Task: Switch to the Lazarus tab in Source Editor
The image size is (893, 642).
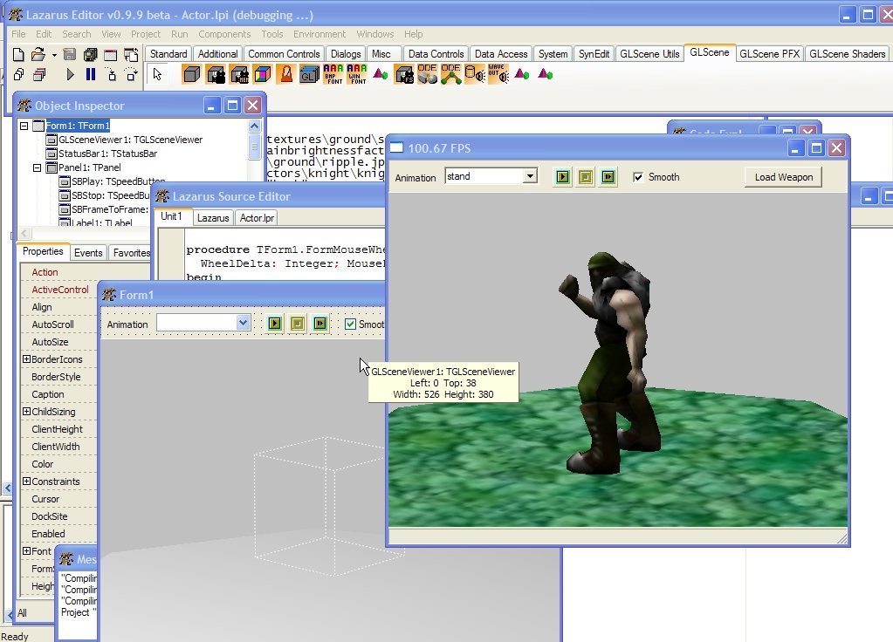Action: 213,218
